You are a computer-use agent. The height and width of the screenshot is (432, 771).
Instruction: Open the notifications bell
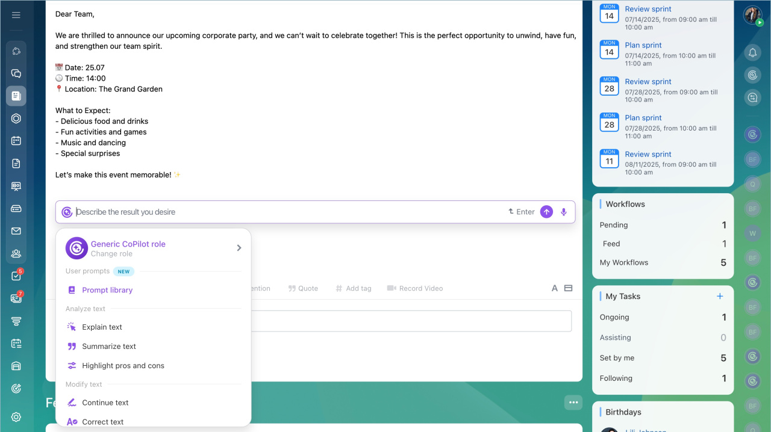click(x=752, y=53)
